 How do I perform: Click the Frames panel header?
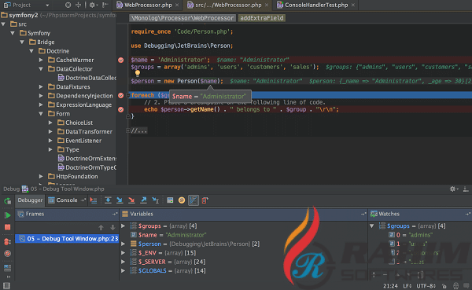67,214
